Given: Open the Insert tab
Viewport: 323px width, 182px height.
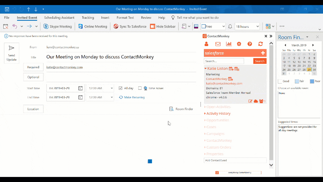Looking at the screenshot, I should tap(105, 18).
